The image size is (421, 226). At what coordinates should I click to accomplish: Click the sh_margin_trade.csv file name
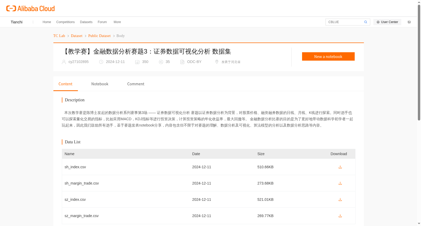(x=82, y=183)
